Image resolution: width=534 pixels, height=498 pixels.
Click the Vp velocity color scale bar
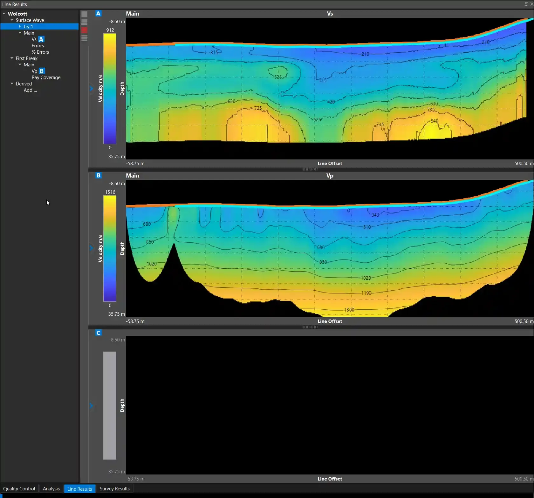[110, 248]
